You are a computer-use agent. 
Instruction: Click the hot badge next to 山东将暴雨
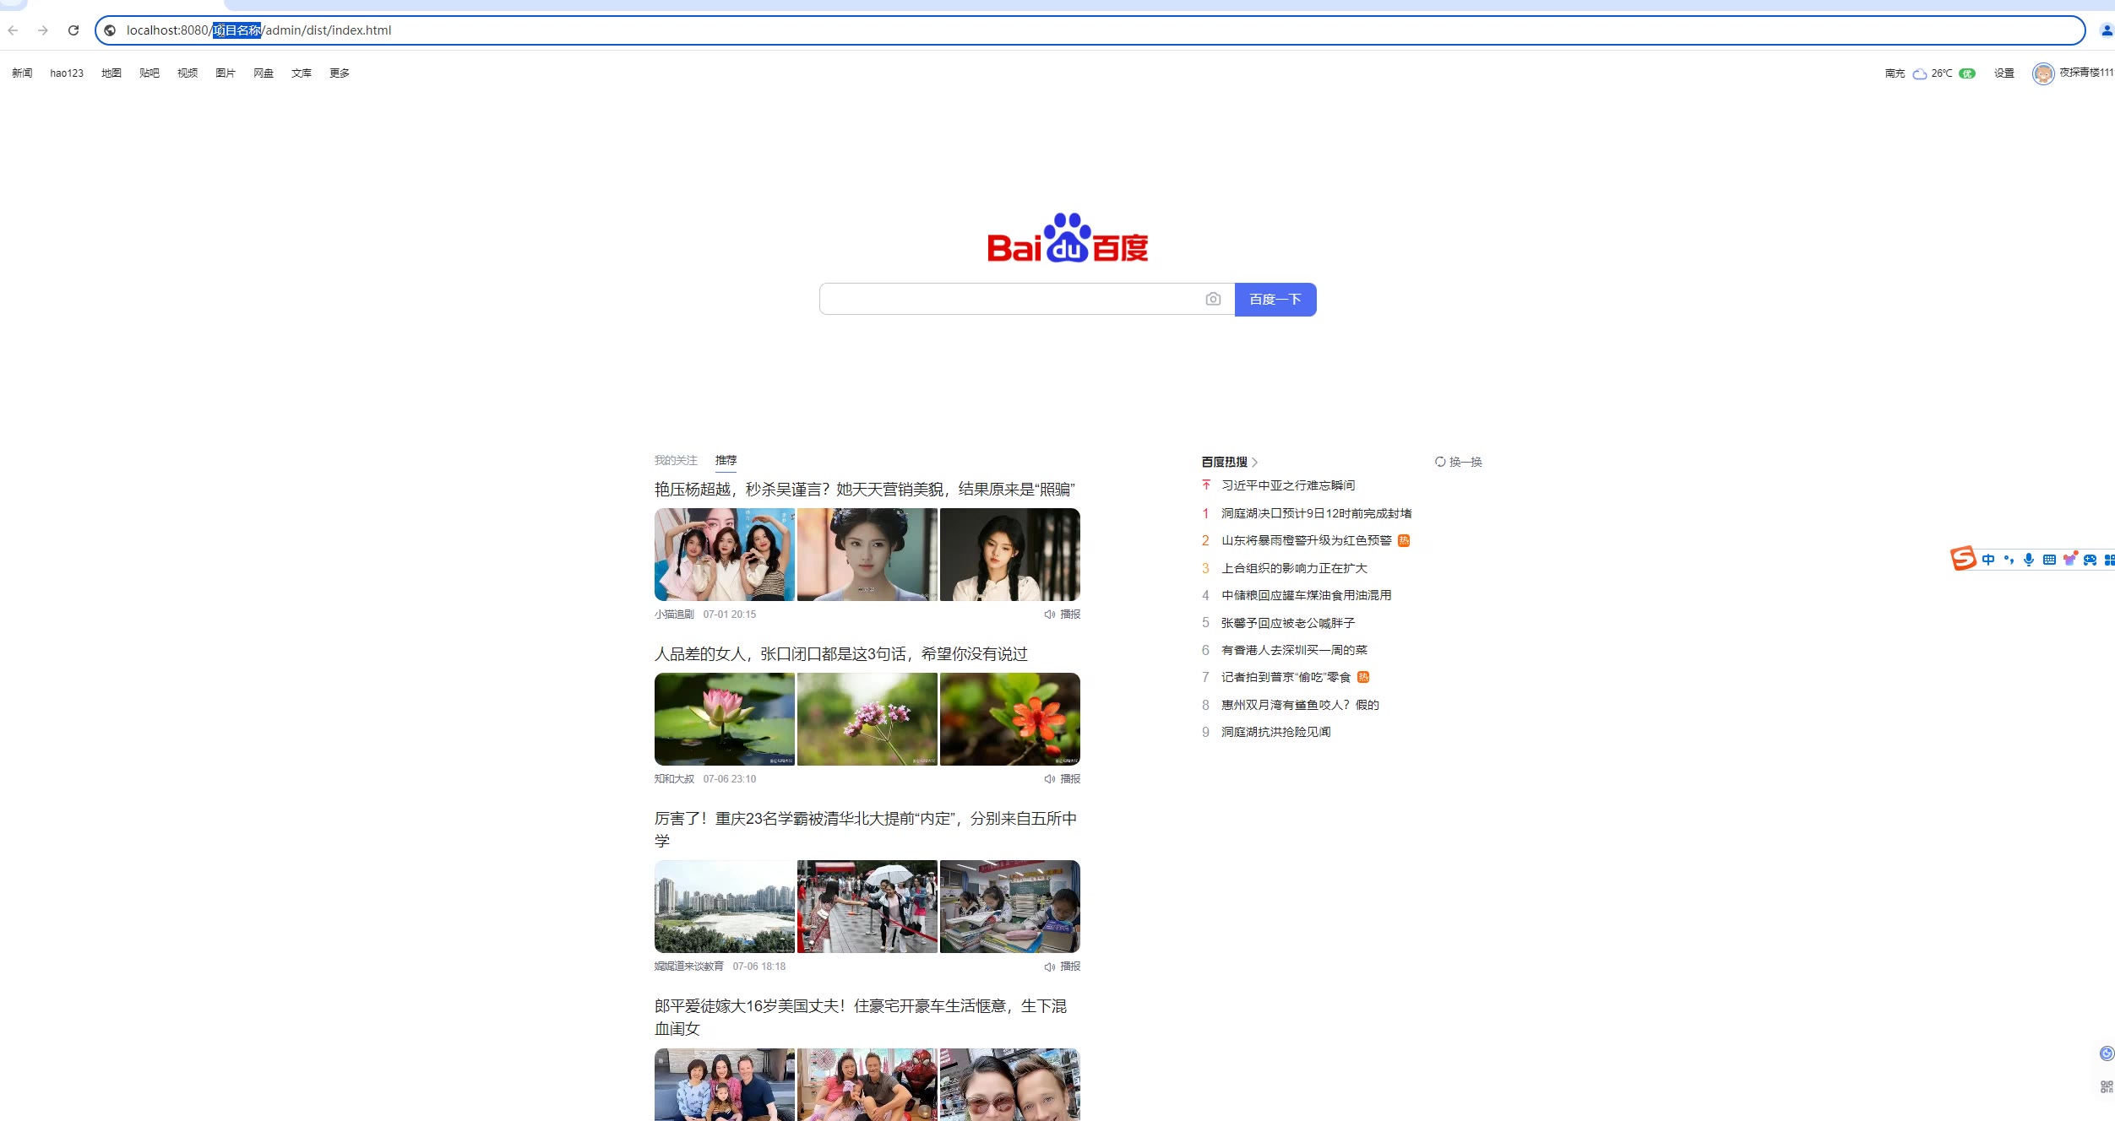coord(1404,540)
